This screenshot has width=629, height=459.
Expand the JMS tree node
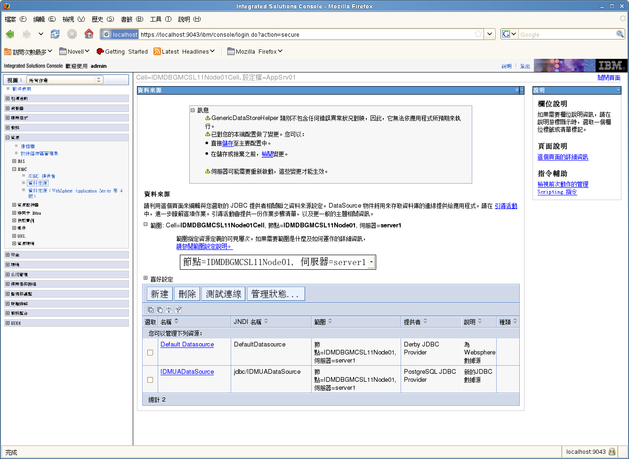pyautogui.click(x=14, y=161)
